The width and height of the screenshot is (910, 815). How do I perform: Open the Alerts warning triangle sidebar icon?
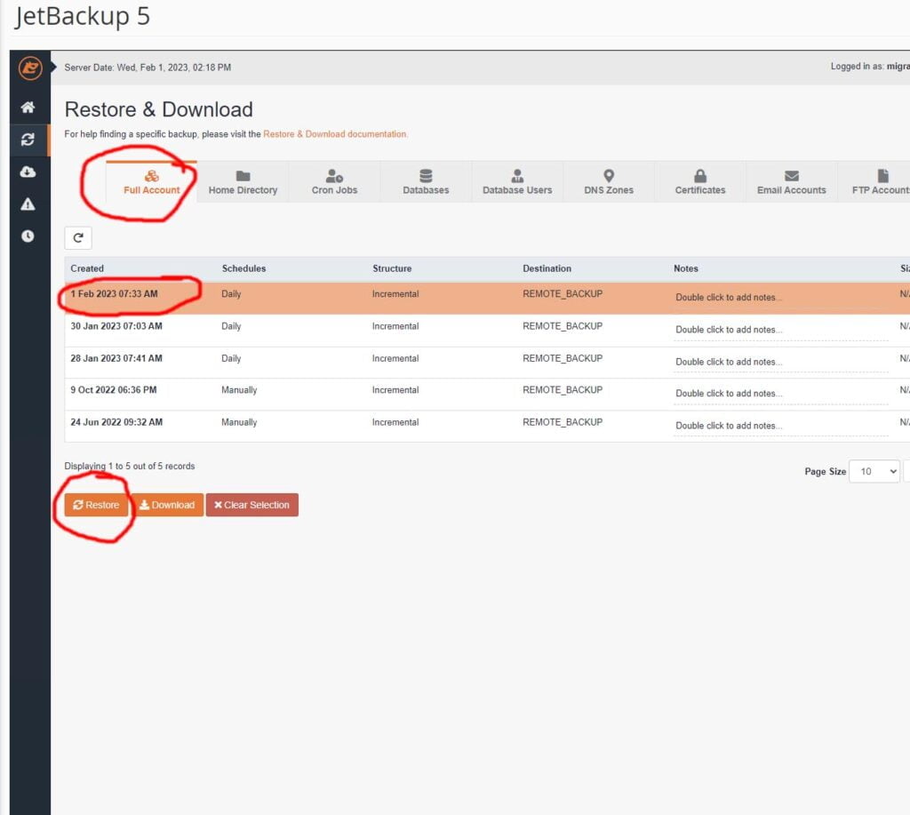(28, 204)
